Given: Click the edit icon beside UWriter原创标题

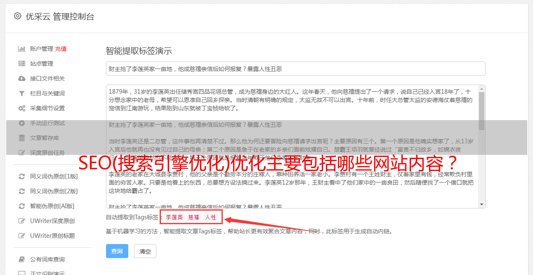Looking at the screenshot, I should [21, 236].
